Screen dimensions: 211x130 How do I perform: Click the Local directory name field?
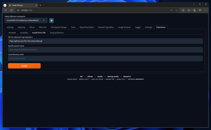point(105,58)
